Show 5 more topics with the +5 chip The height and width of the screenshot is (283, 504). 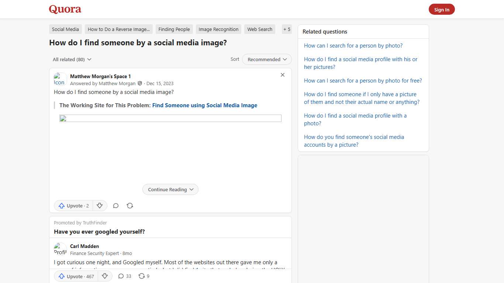click(x=287, y=29)
